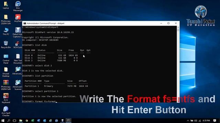Launch Chrome from the taskbar
The height and width of the screenshot is (123, 220).
pyautogui.click(x=27, y=121)
